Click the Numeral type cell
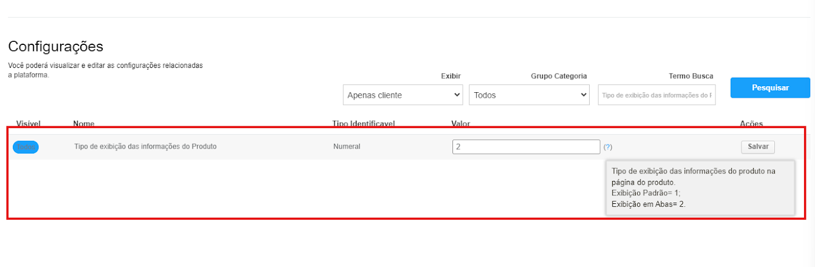815x267 pixels. (347, 146)
